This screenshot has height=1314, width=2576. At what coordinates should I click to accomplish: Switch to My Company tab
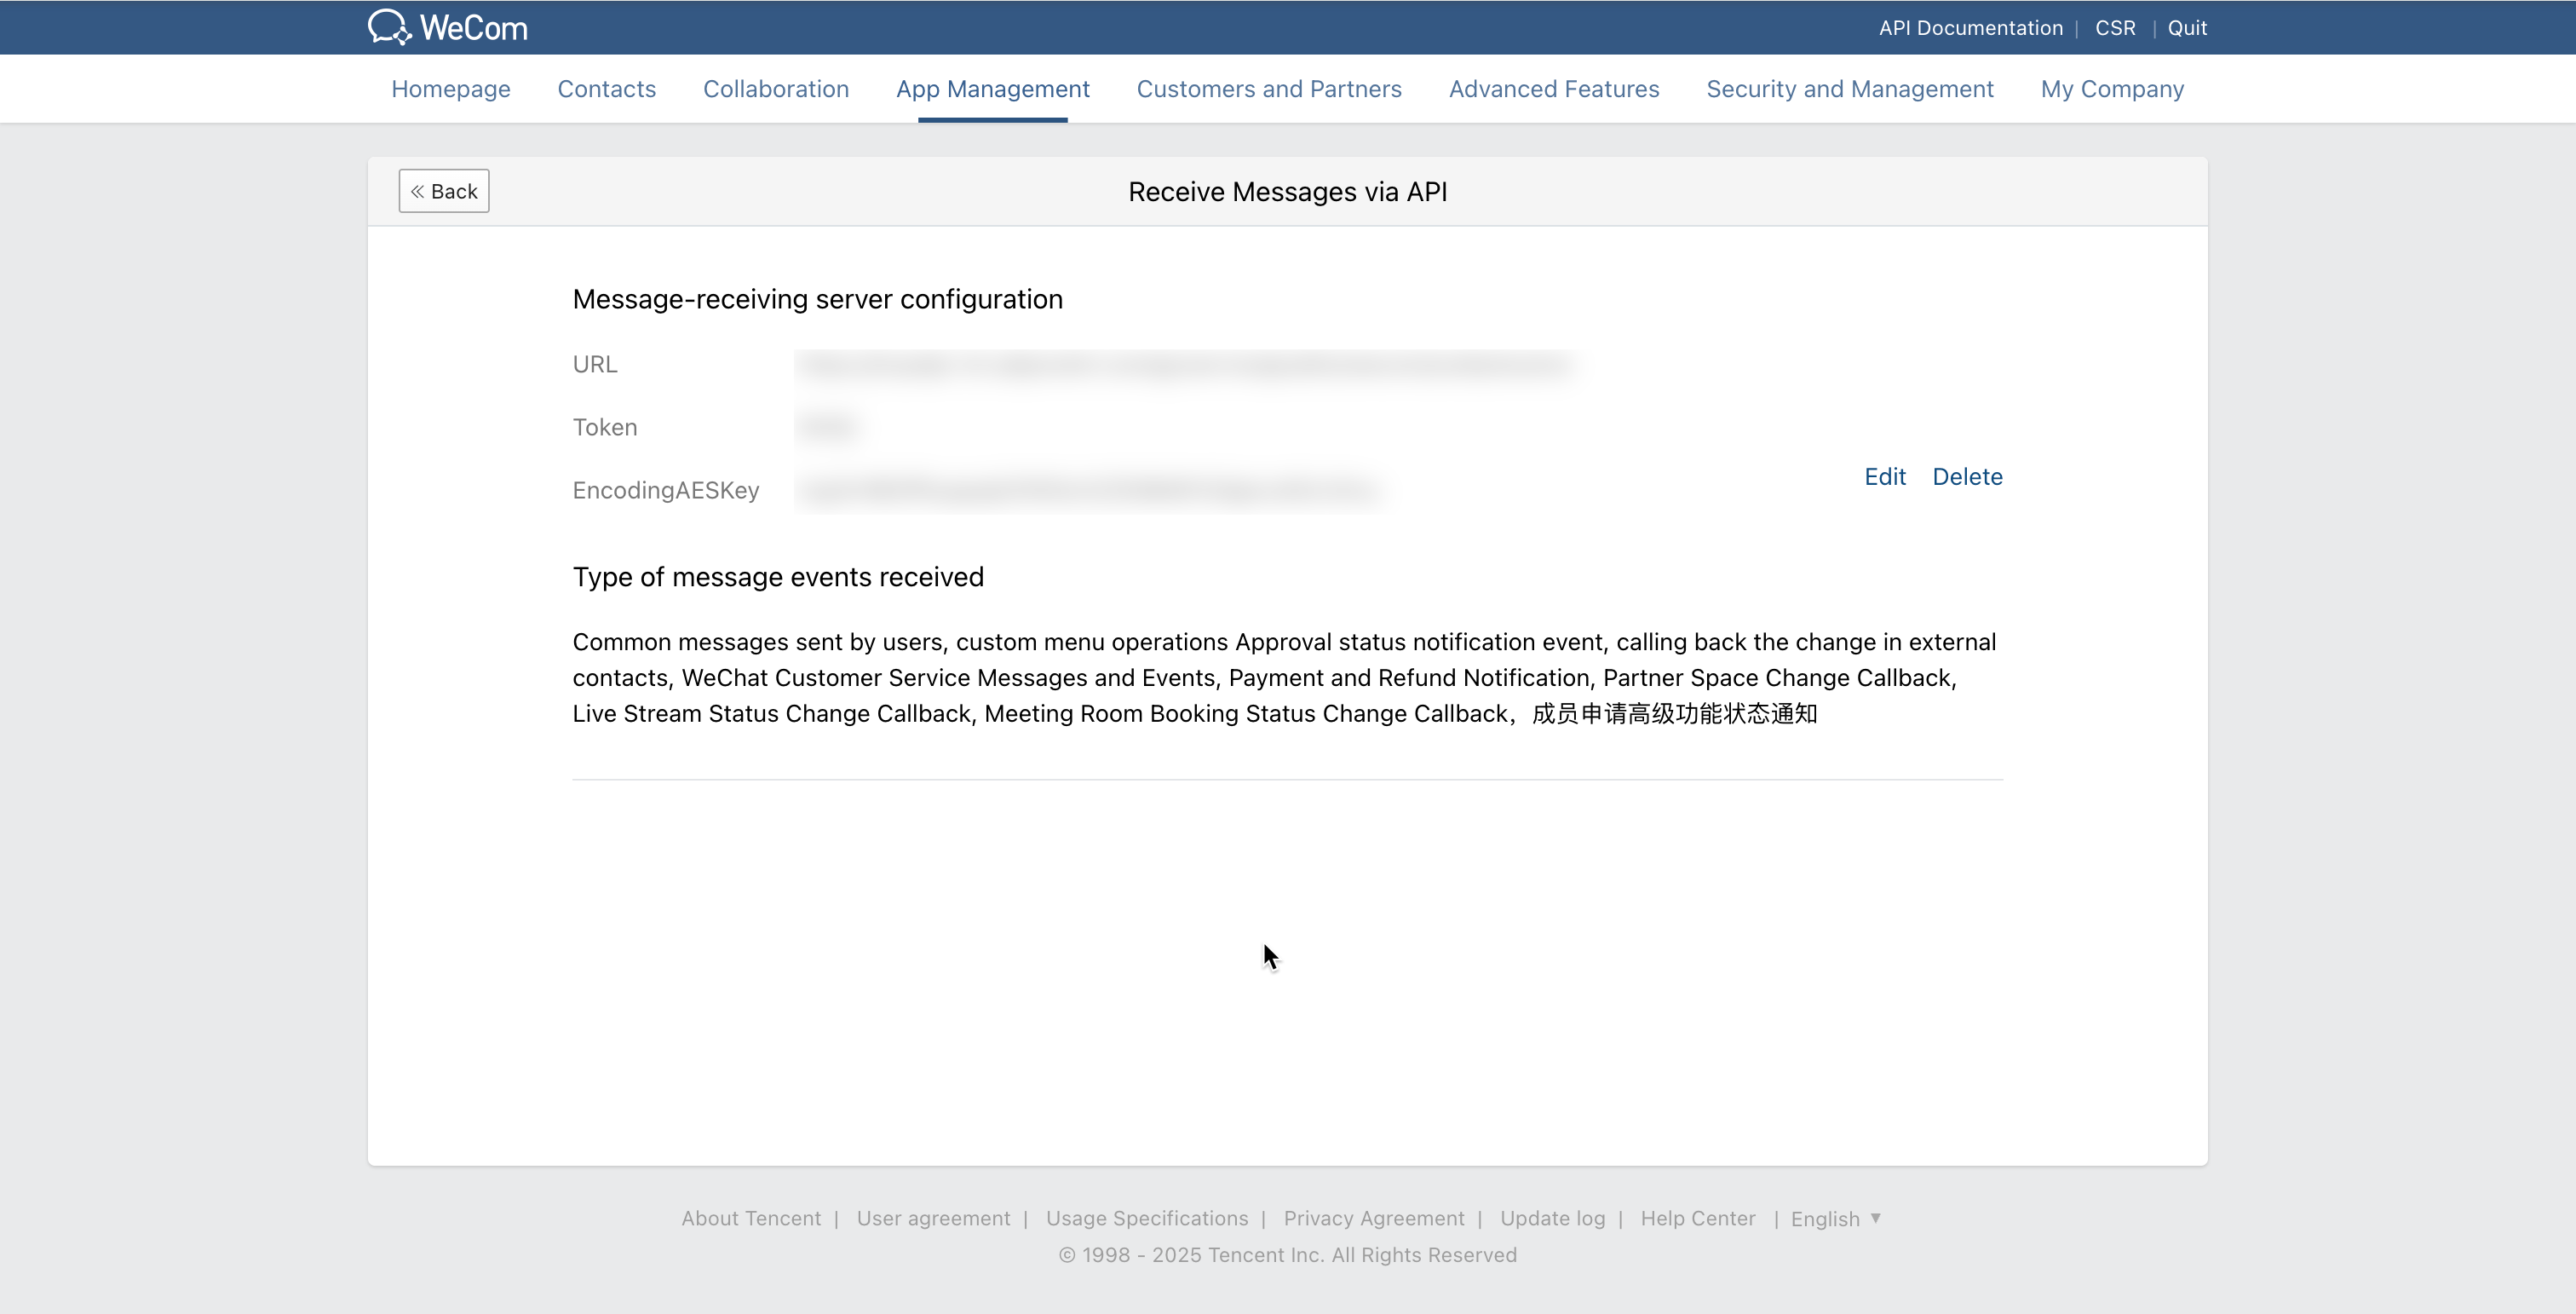tap(2111, 89)
